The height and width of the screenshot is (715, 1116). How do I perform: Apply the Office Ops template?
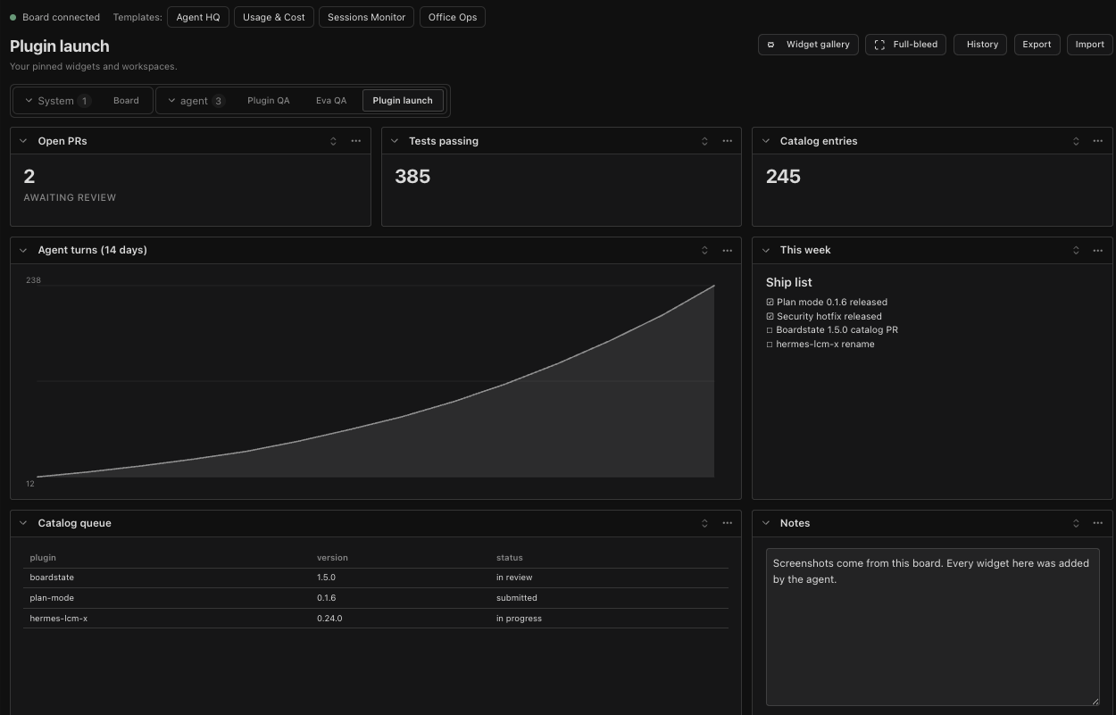coord(453,17)
